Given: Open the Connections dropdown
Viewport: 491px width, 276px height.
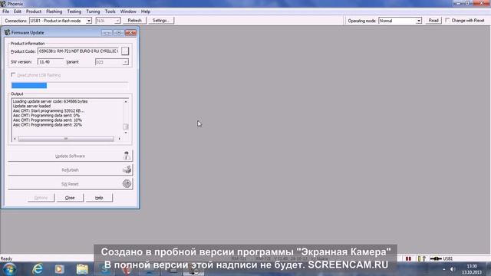Looking at the screenshot, I should coord(89,21).
